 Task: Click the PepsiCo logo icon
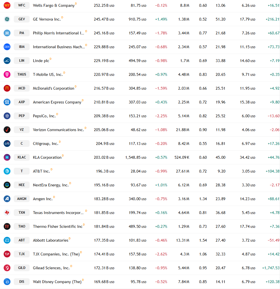[7, 116]
